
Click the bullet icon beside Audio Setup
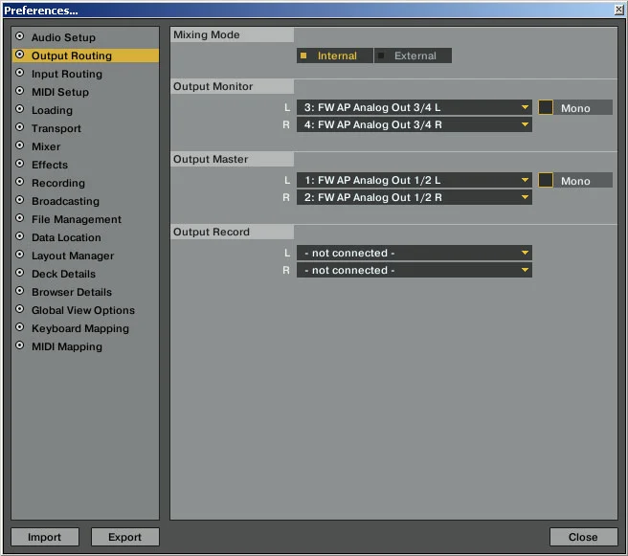click(x=19, y=37)
